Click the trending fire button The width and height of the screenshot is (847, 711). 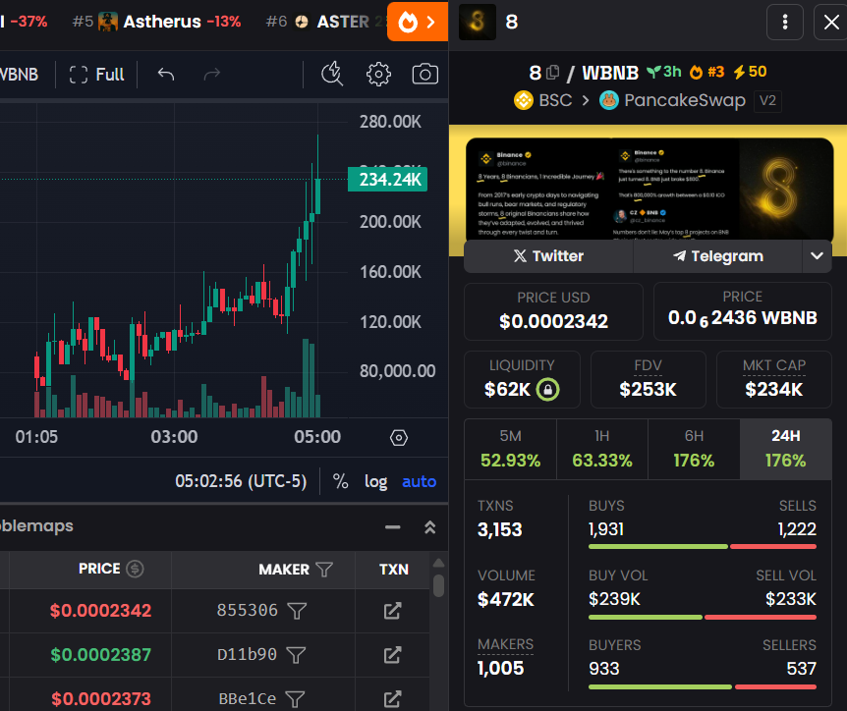coord(418,22)
